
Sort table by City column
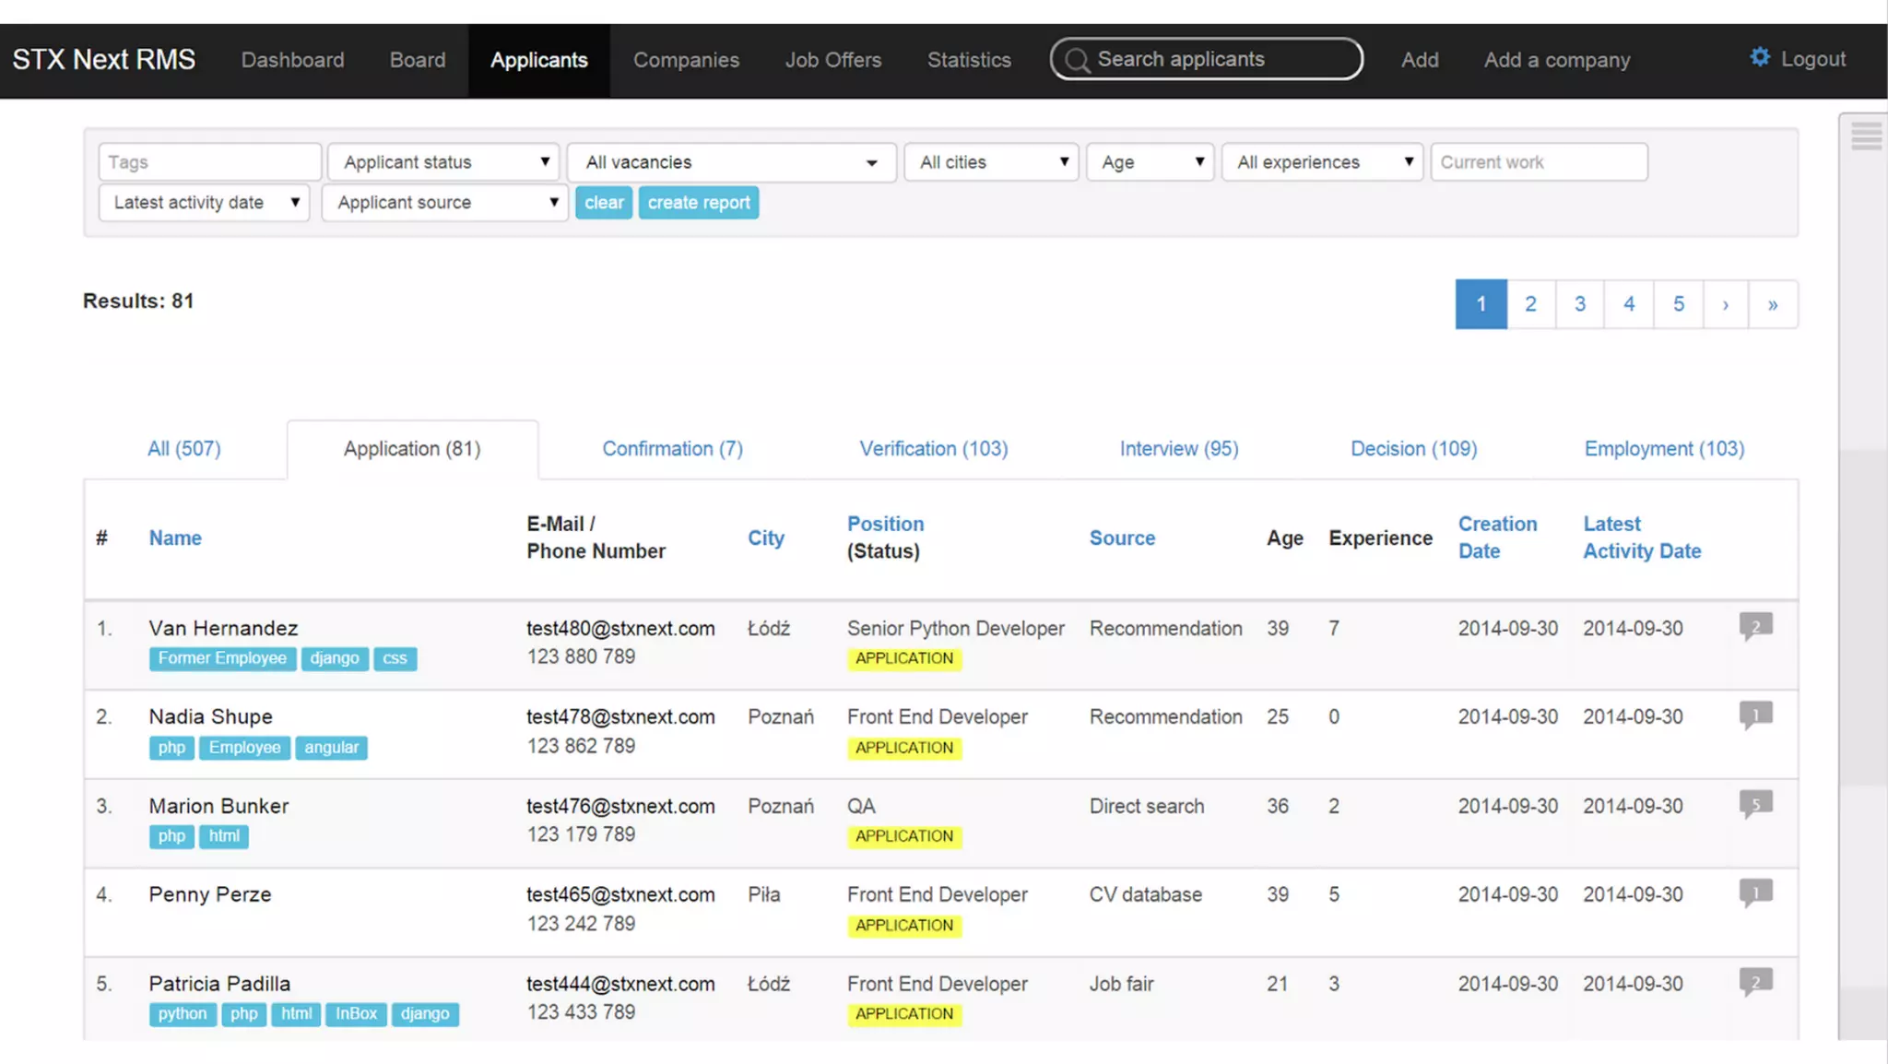click(x=766, y=538)
